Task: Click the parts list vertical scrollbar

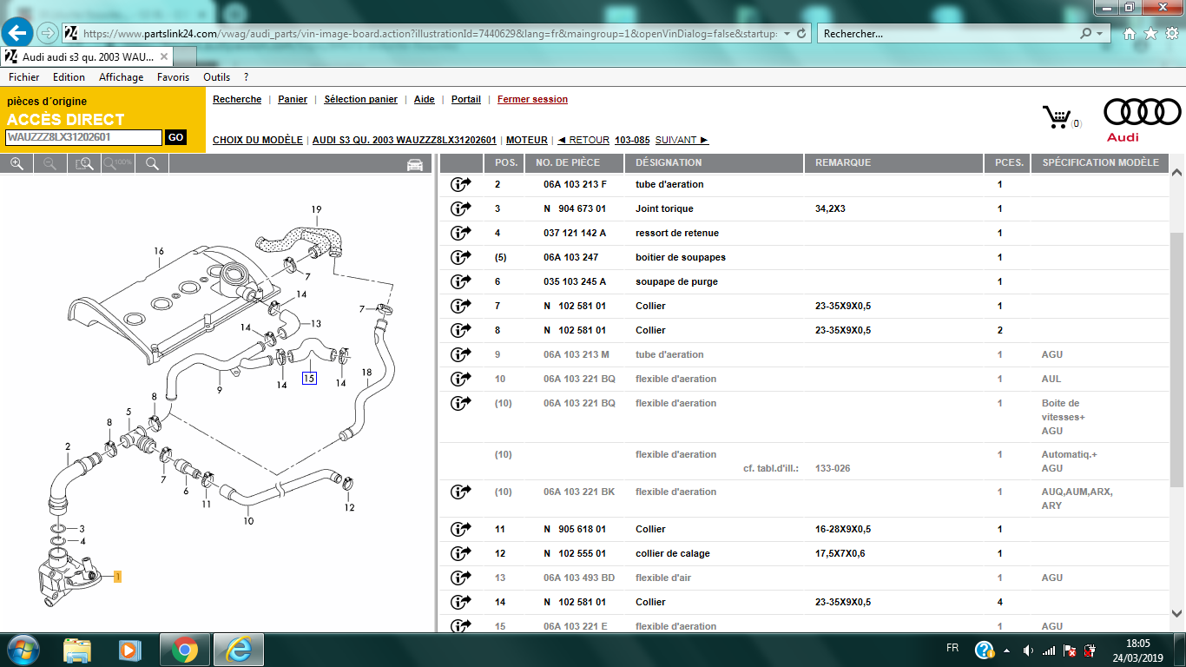Action: tap(1176, 347)
